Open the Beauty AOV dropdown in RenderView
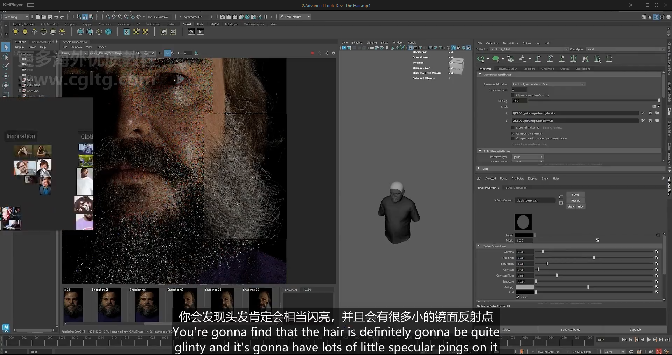 coord(74,53)
